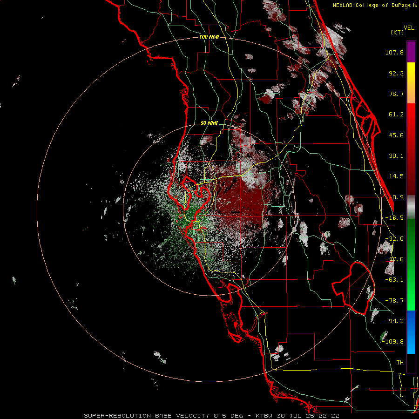Select the -78.7 scale value
Screen dimensions: 419x419
pyautogui.click(x=394, y=301)
